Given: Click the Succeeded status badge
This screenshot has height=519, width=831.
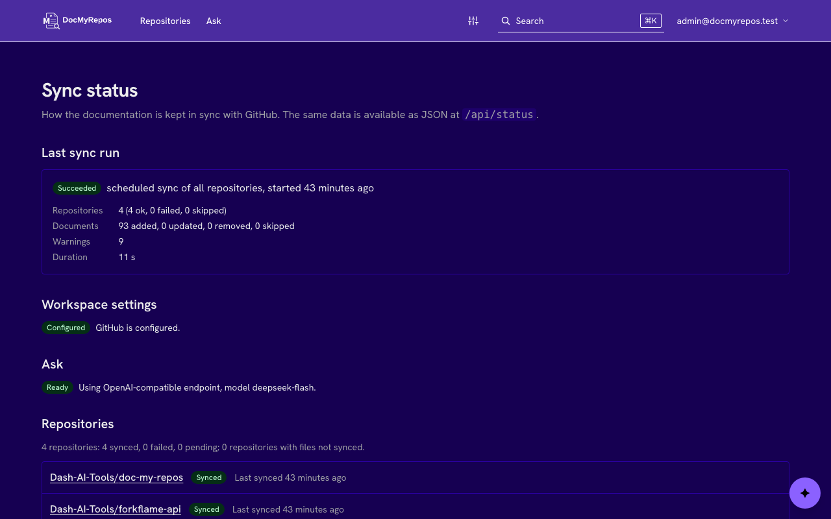Looking at the screenshot, I should pyautogui.click(x=77, y=188).
